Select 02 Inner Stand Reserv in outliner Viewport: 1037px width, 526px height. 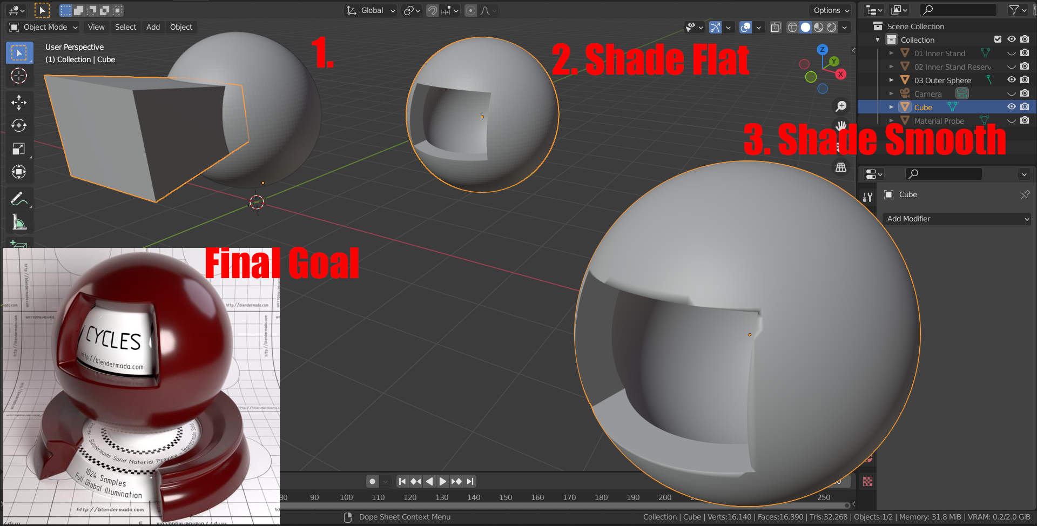[x=952, y=66]
